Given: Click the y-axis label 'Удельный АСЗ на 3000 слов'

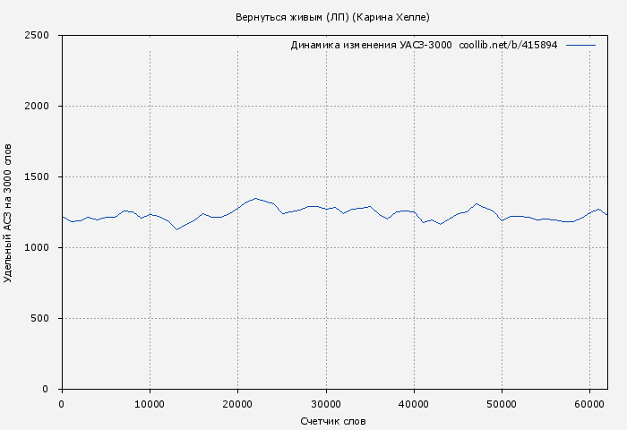Looking at the screenshot, I should point(9,212).
